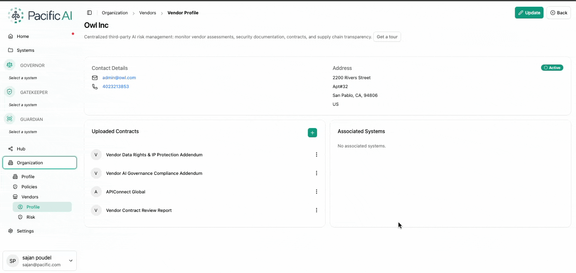Expand the sajan poudel account menu
The width and height of the screenshot is (576, 273).
[40, 261]
